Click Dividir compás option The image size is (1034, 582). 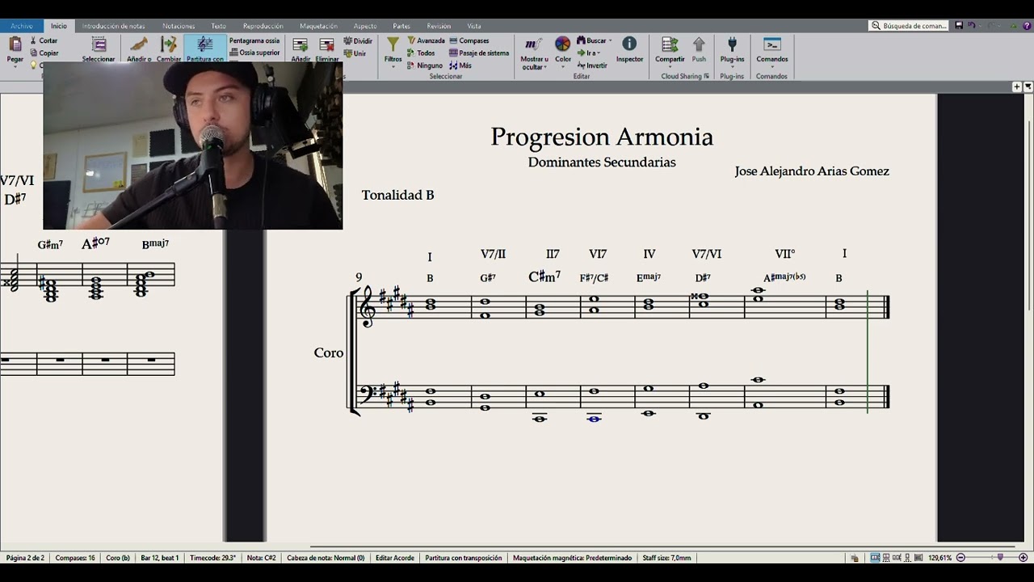tap(358, 40)
